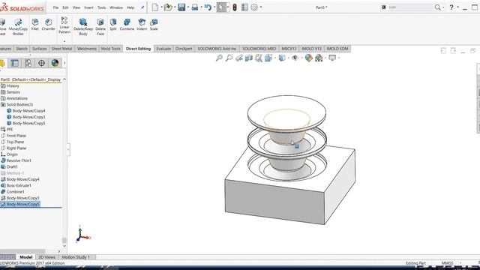Select the Indent tool
The width and height of the screenshot is (480, 270).
tap(142, 25)
